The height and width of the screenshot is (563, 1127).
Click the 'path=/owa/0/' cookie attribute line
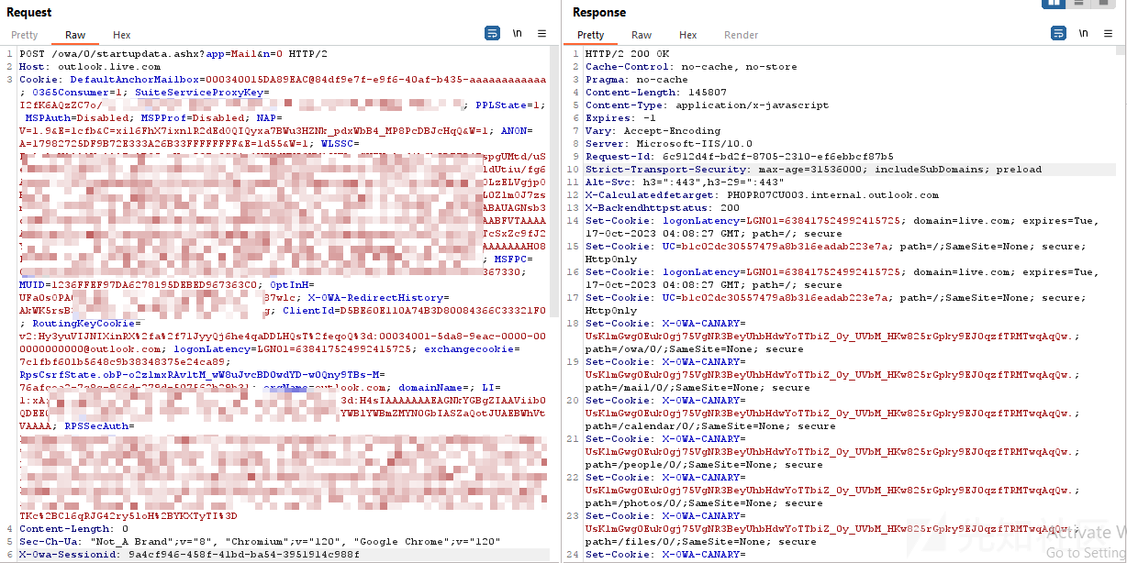(x=695, y=349)
